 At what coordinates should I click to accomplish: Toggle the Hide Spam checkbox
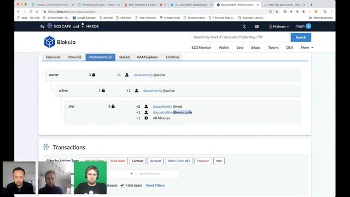(122, 186)
